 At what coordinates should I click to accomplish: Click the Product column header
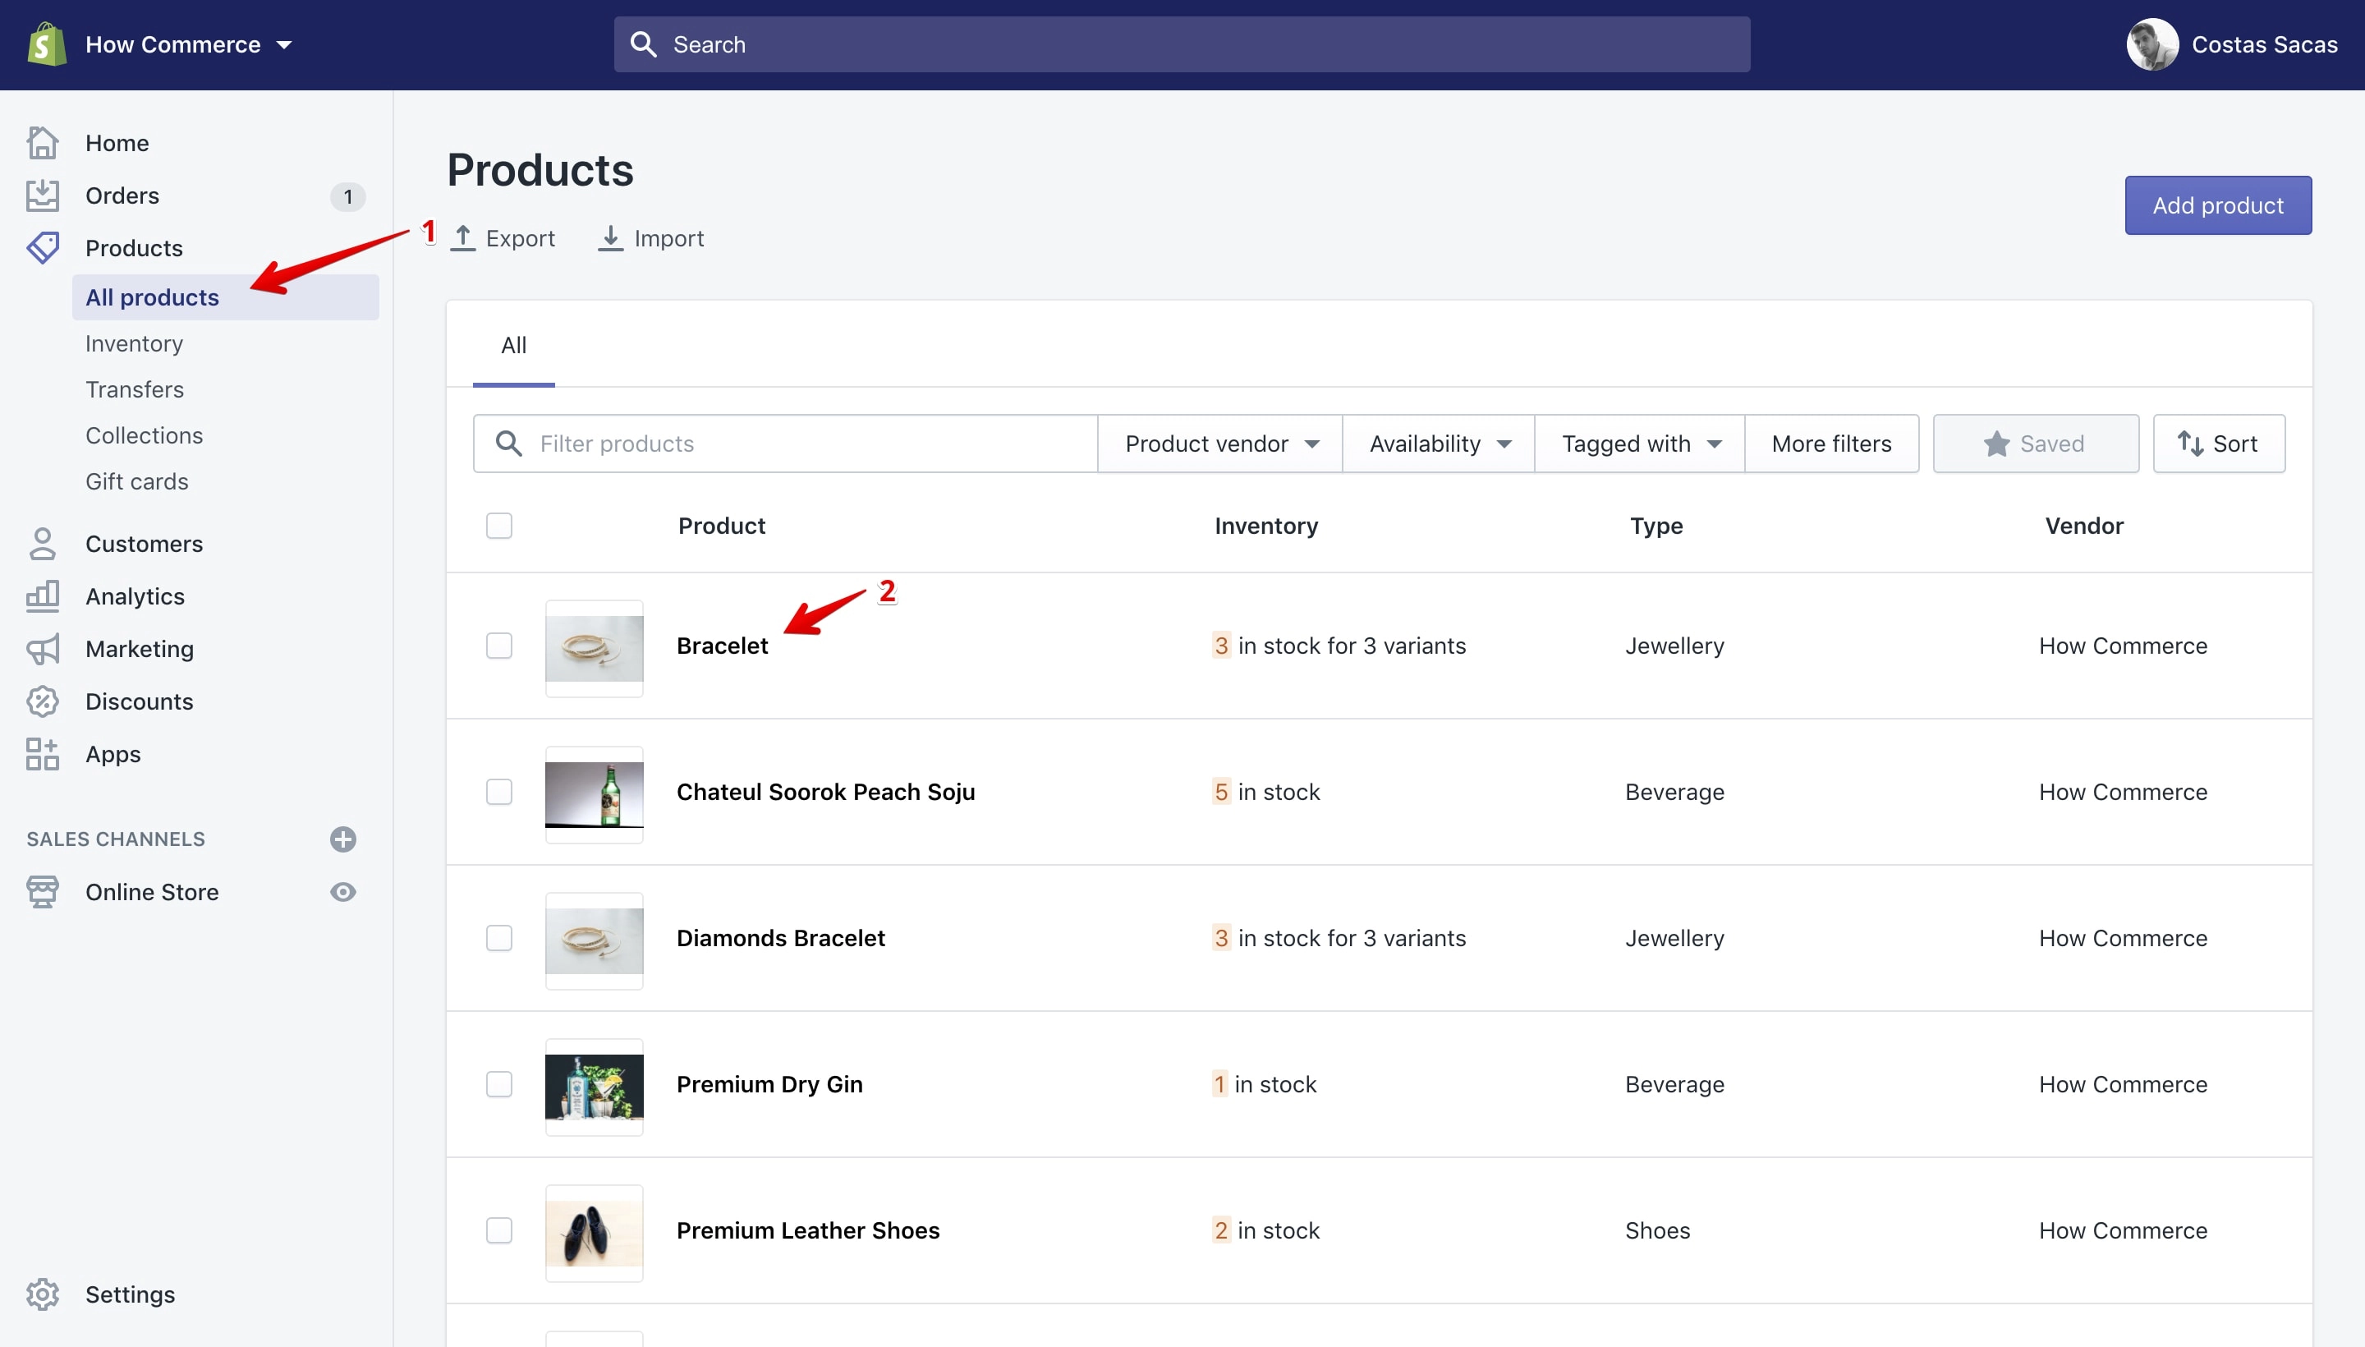[x=722, y=526]
